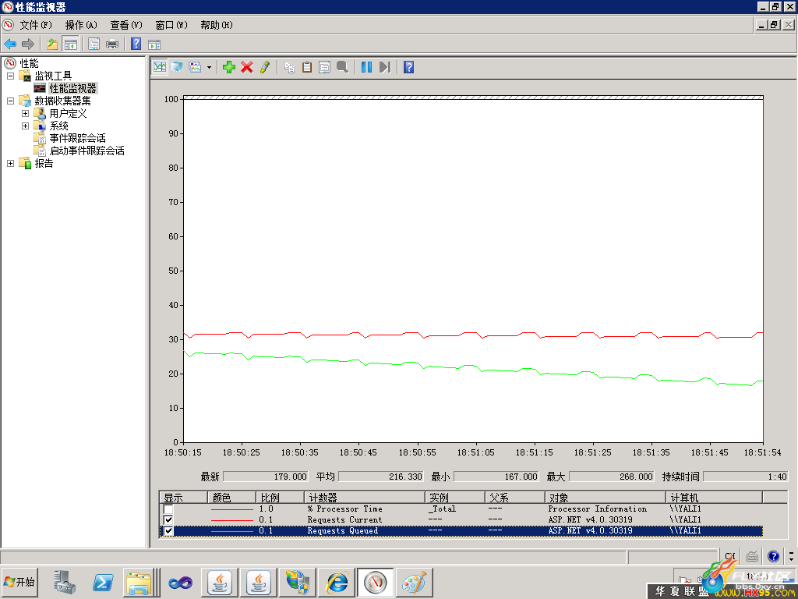Open the 窗口(W) menu

[x=171, y=25]
